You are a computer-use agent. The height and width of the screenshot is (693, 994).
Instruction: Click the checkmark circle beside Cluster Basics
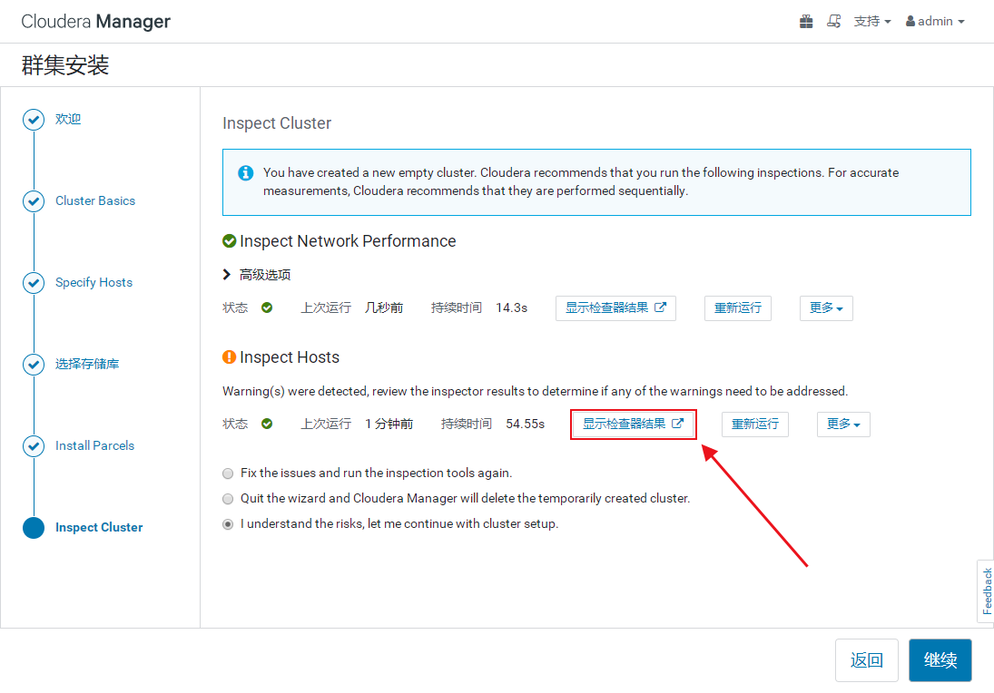[34, 200]
